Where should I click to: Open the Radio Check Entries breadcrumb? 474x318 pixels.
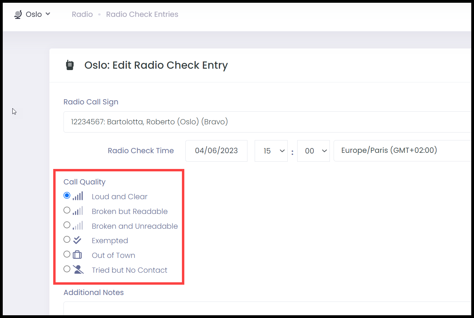point(142,14)
